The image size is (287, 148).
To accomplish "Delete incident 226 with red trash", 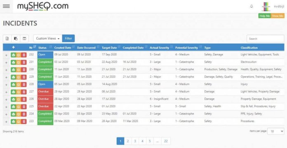I will pyautogui.click(x=24, y=99).
